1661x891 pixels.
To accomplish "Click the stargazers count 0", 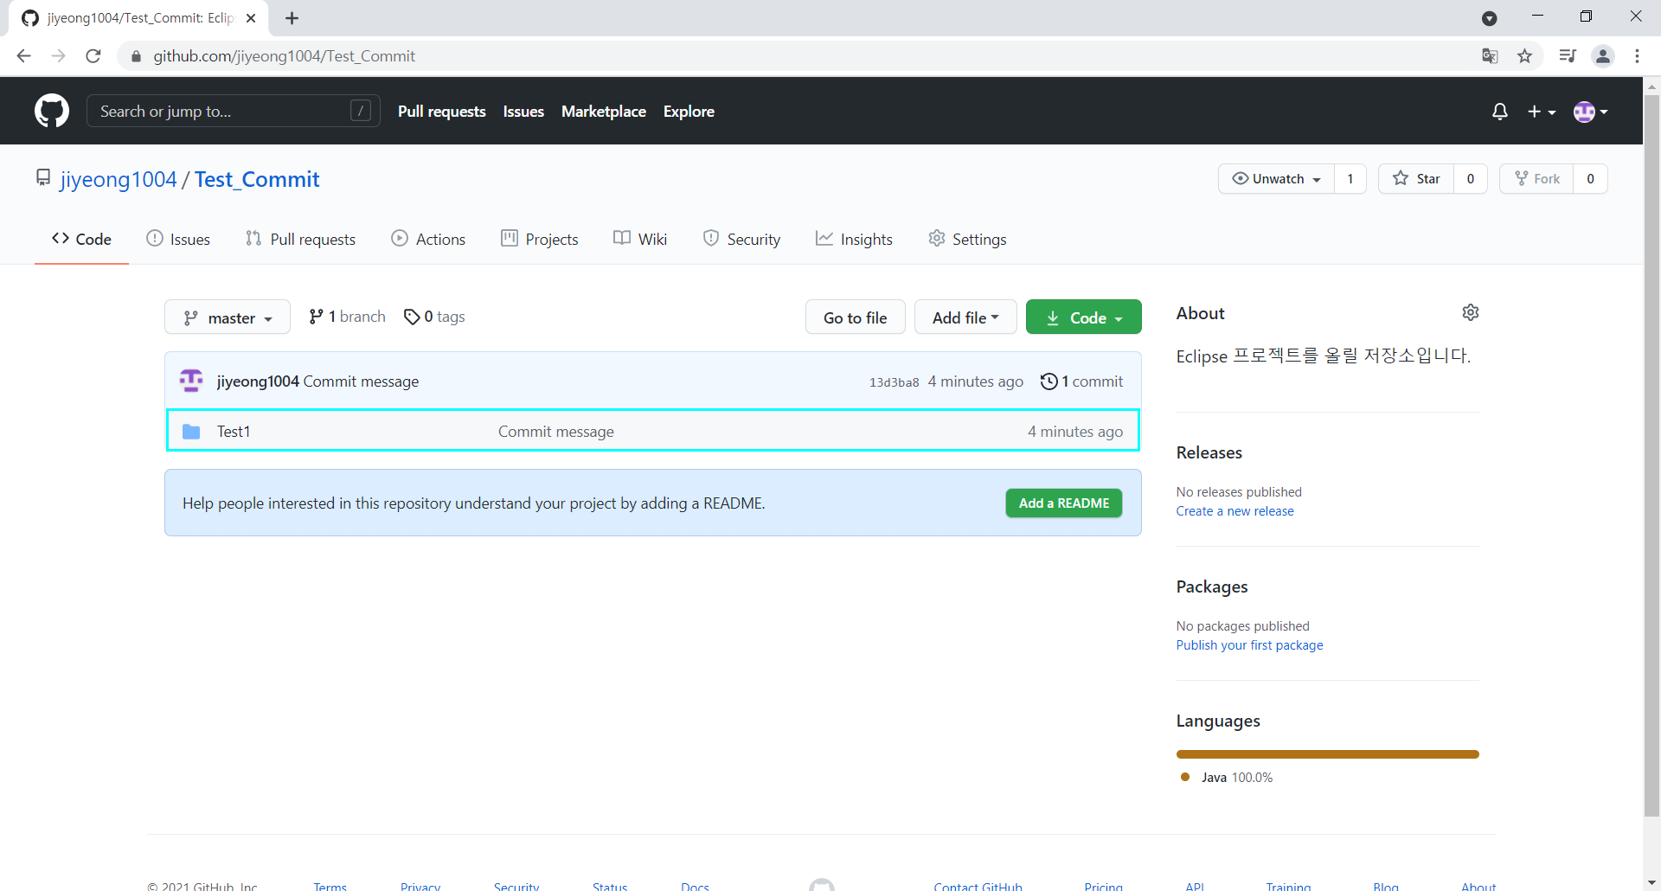I will (1471, 179).
